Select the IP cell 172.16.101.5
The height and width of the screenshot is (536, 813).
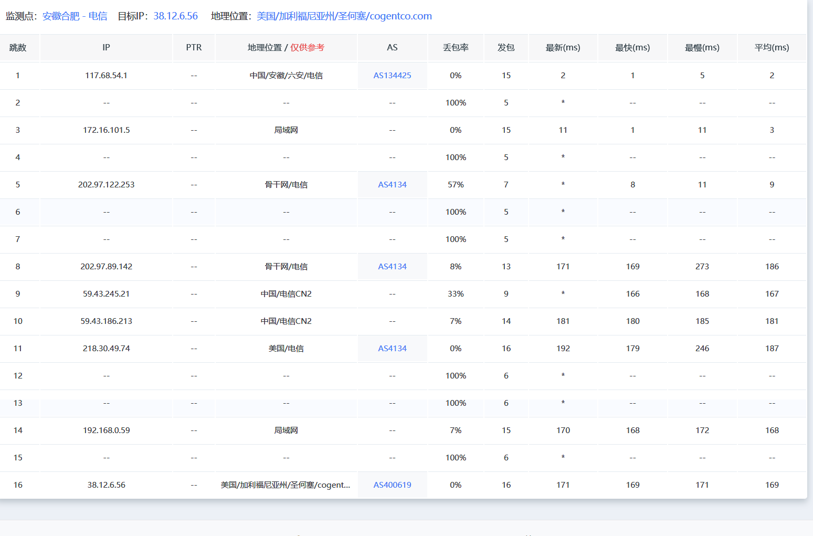tap(106, 130)
